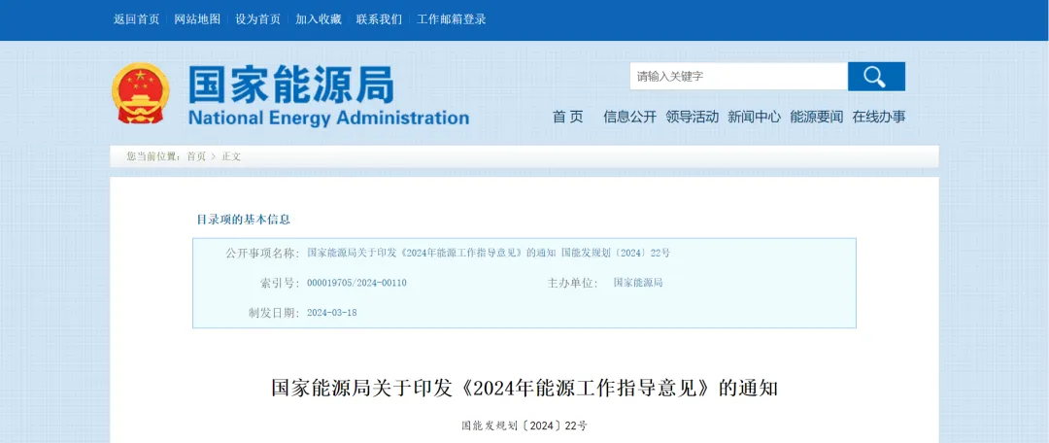Click the 公开事项名称 label
The height and width of the screenshot is (443, 1049).
[263, 253]
